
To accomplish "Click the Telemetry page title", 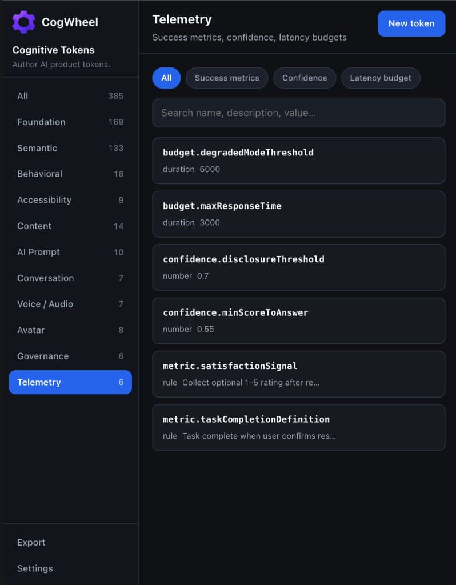I will (x=182, y=20).
